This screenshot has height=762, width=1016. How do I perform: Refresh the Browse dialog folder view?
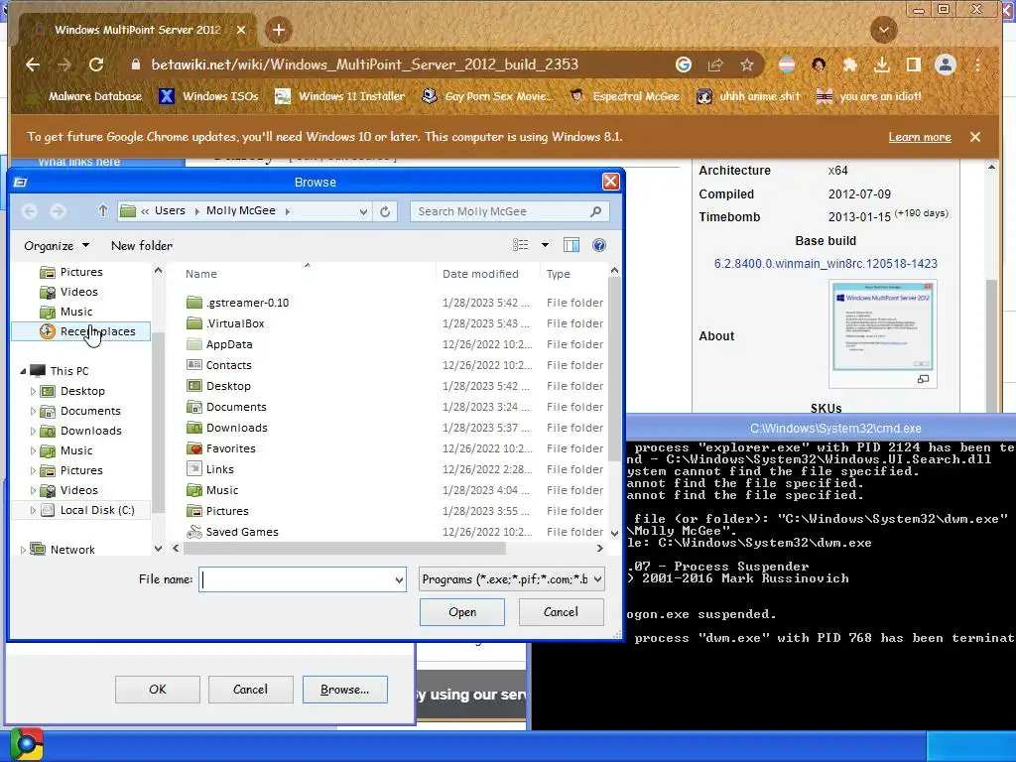point(385,211)
